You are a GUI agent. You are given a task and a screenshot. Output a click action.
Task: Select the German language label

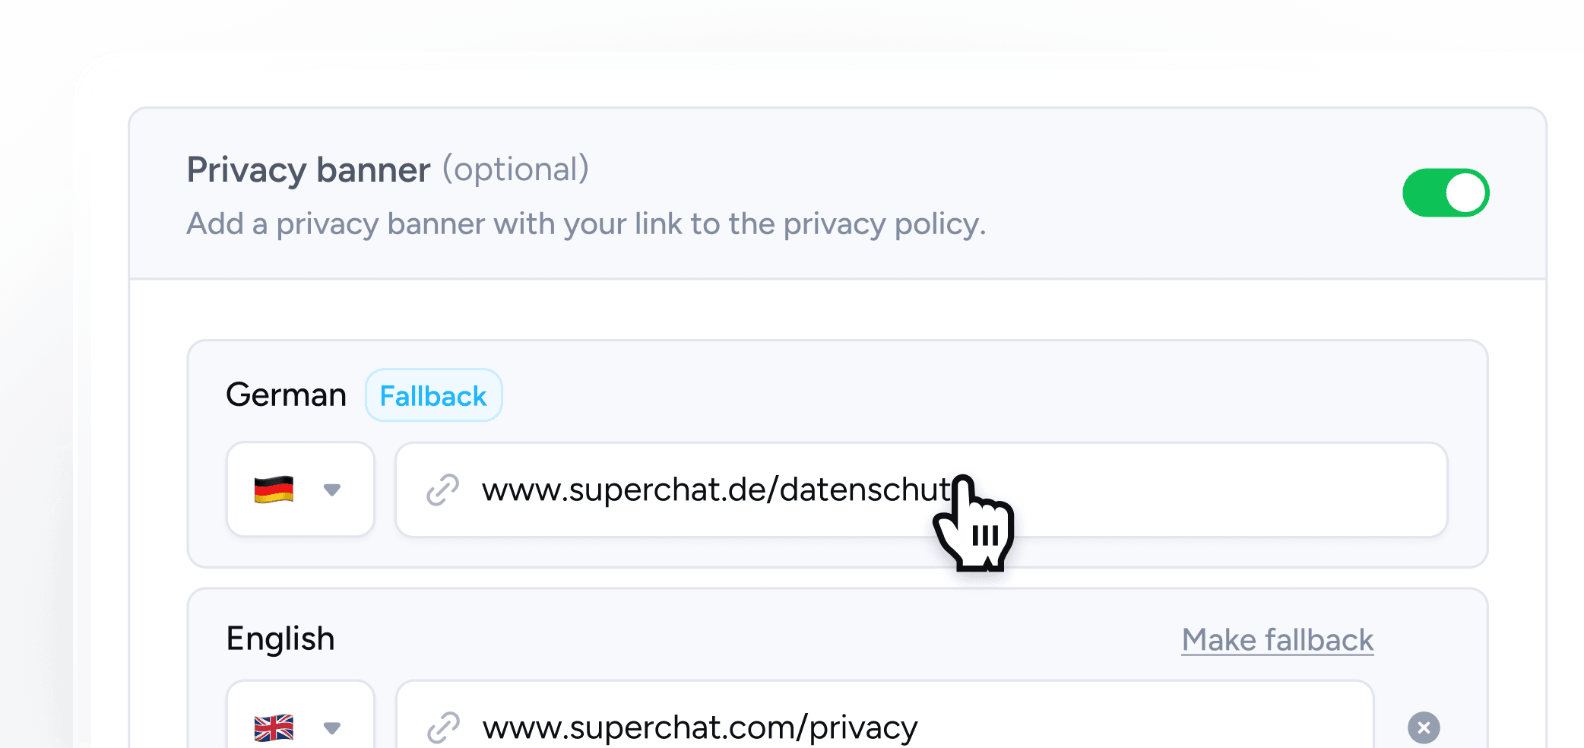coord(286,395)
